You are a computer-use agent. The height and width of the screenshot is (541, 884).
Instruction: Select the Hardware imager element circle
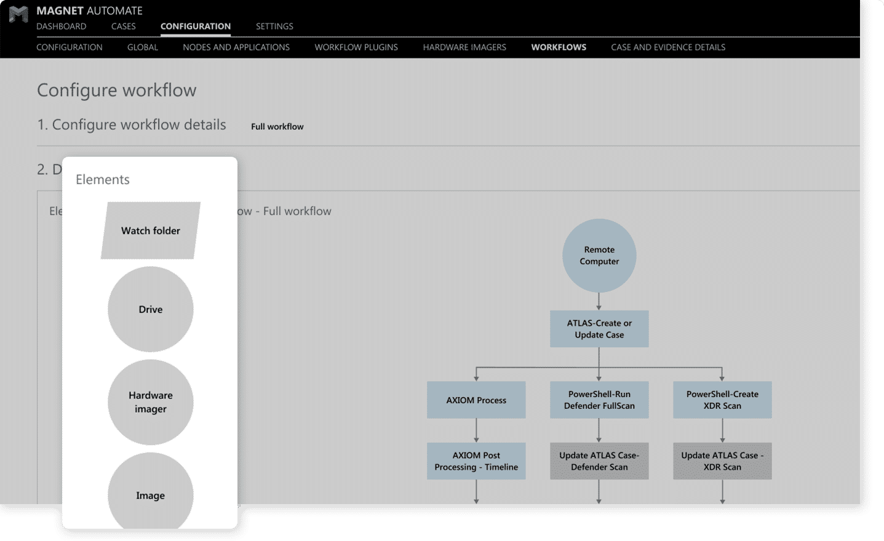(151, 402)
